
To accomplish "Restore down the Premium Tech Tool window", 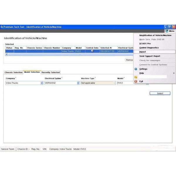I will point(170,27).
